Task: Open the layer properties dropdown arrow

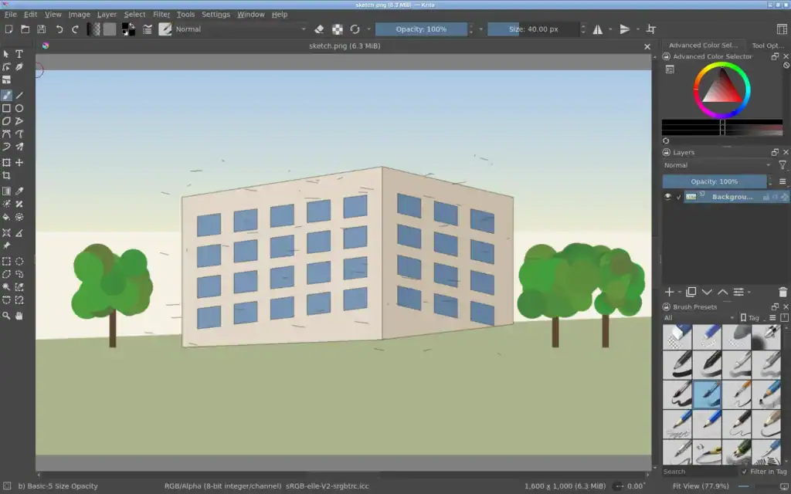Action: (x=749, y=292)
